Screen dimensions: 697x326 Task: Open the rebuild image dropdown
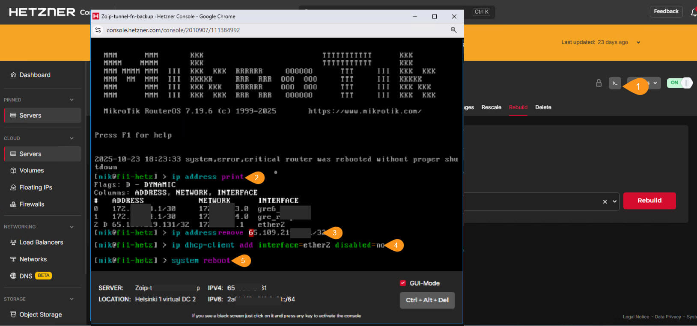point(615,202)
